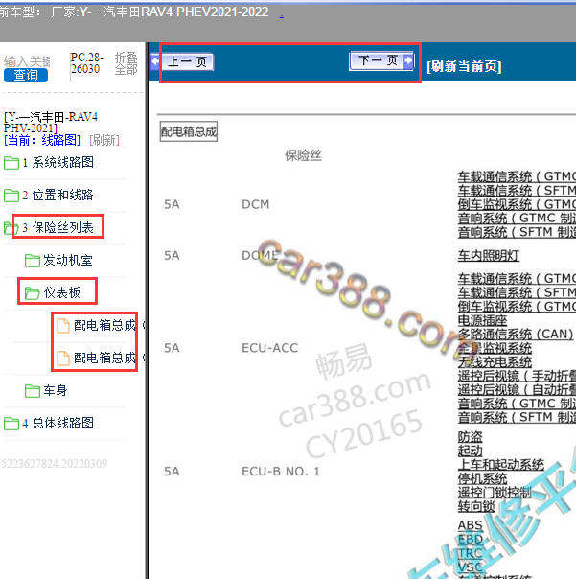Viewport: 576px width, 579px height.
Task: Open the 遥控后视镜 (自动折叠 link
Action: 517,389
